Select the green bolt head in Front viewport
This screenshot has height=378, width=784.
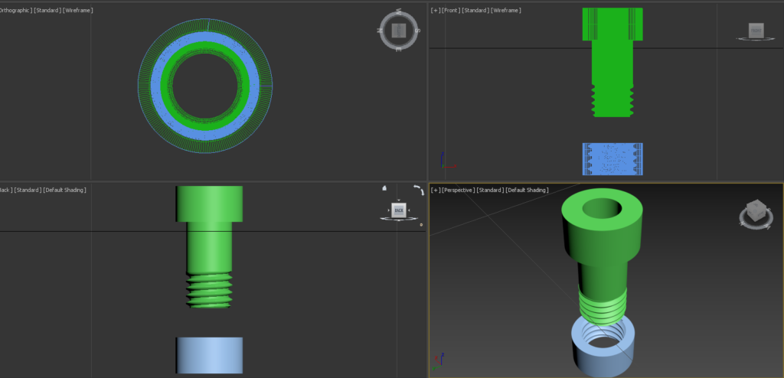612,24
